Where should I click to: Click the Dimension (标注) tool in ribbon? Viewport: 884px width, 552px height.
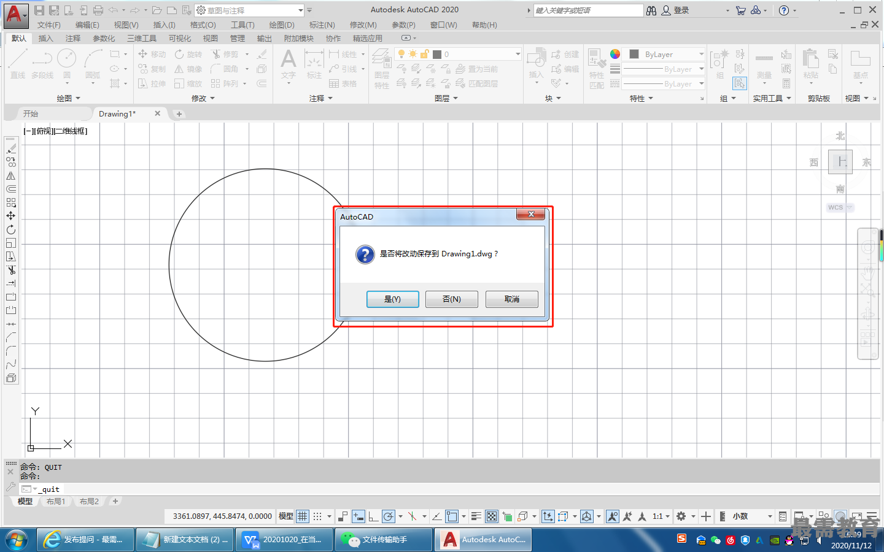pyautogui.click(x=314, y=65)
